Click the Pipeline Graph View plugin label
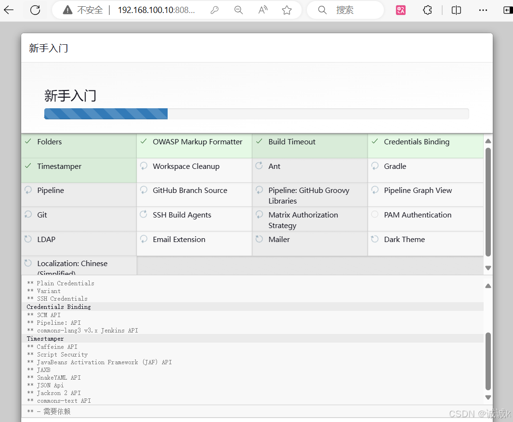The width and height of the screenshot is (513, 422). pos(418,190)
